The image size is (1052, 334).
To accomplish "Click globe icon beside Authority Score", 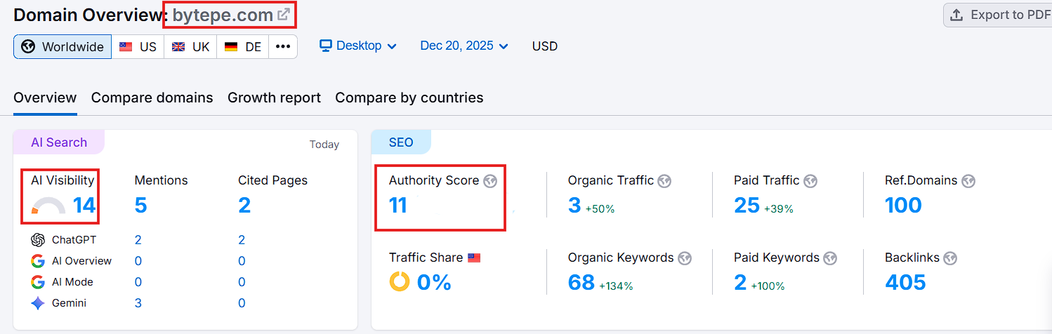I will [490, 181].
